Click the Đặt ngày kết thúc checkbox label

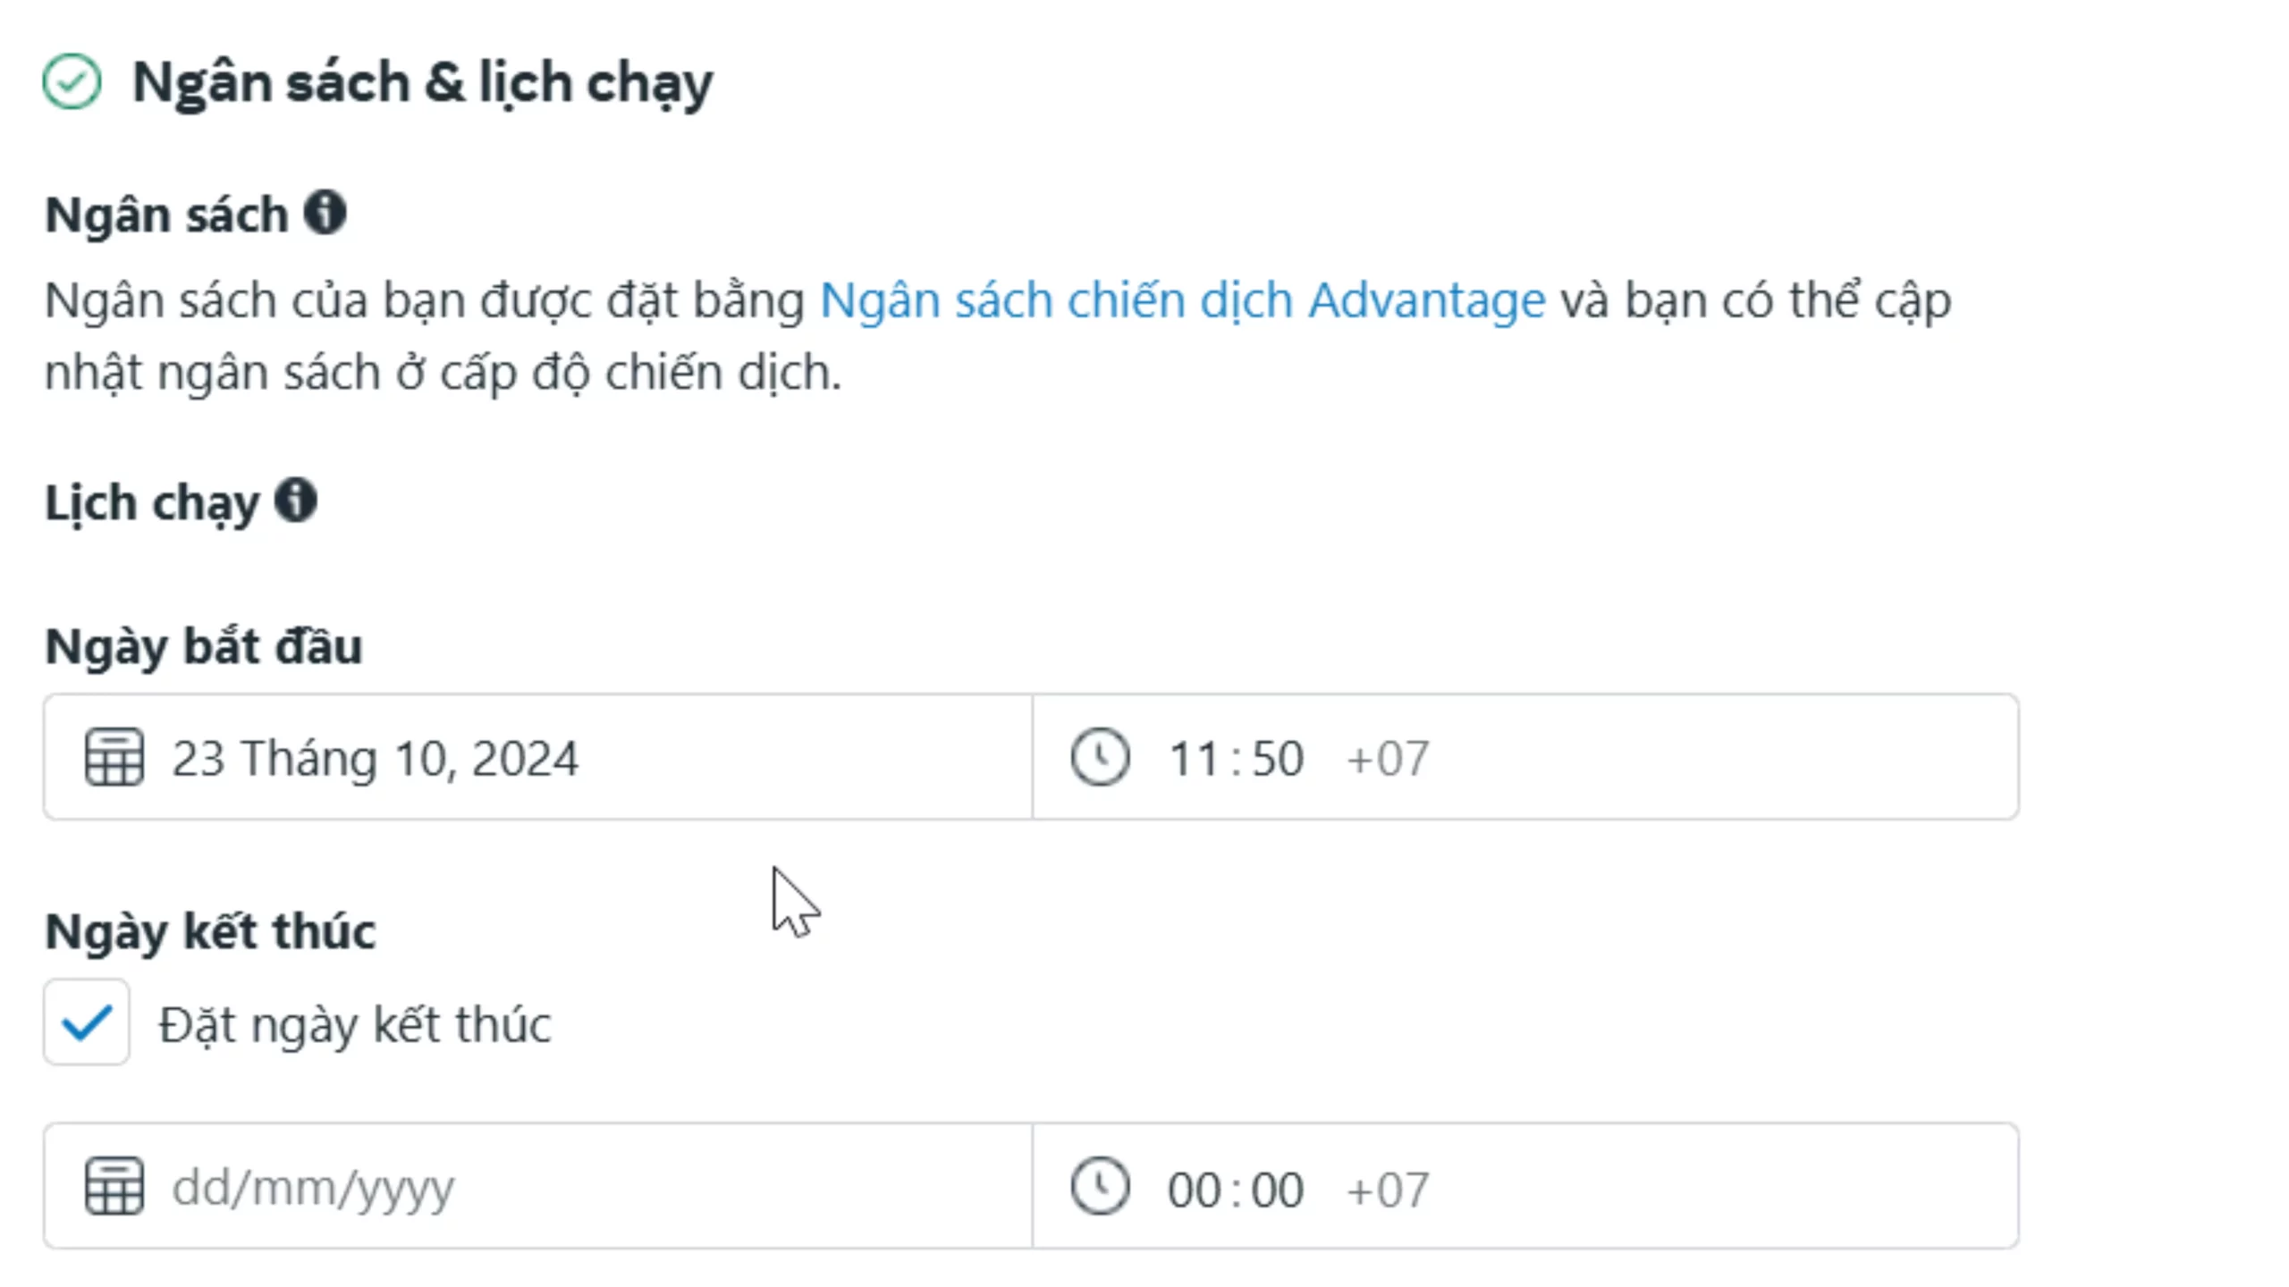(355, 1024)
